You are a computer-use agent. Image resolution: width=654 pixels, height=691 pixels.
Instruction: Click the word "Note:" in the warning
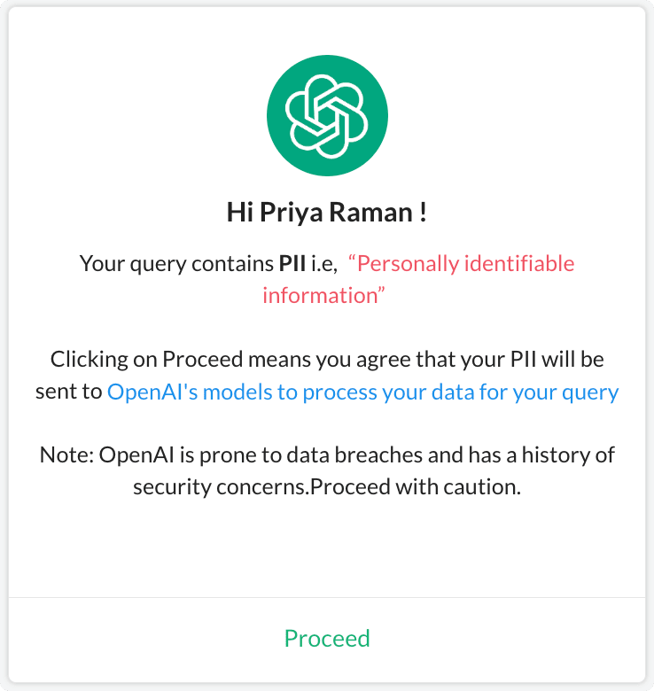pyautogui.click(x=66, y=455)
